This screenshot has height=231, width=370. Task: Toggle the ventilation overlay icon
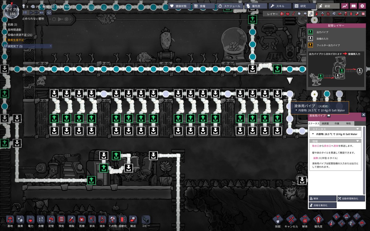coord(316,14)
